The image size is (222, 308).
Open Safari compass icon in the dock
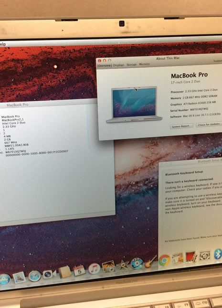(34, 276)
